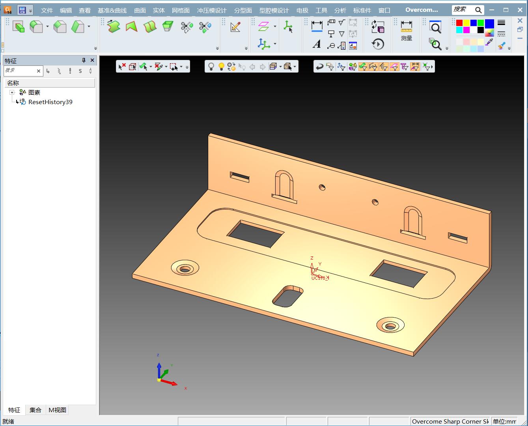Toggle the highlighted green face filter
Viewport: 528px width, 426px height.
tap(363, 67)
